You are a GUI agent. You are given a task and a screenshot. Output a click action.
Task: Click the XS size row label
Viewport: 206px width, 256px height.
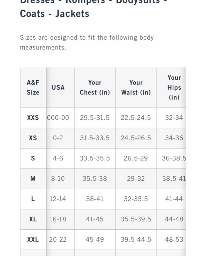coord(33,138)
